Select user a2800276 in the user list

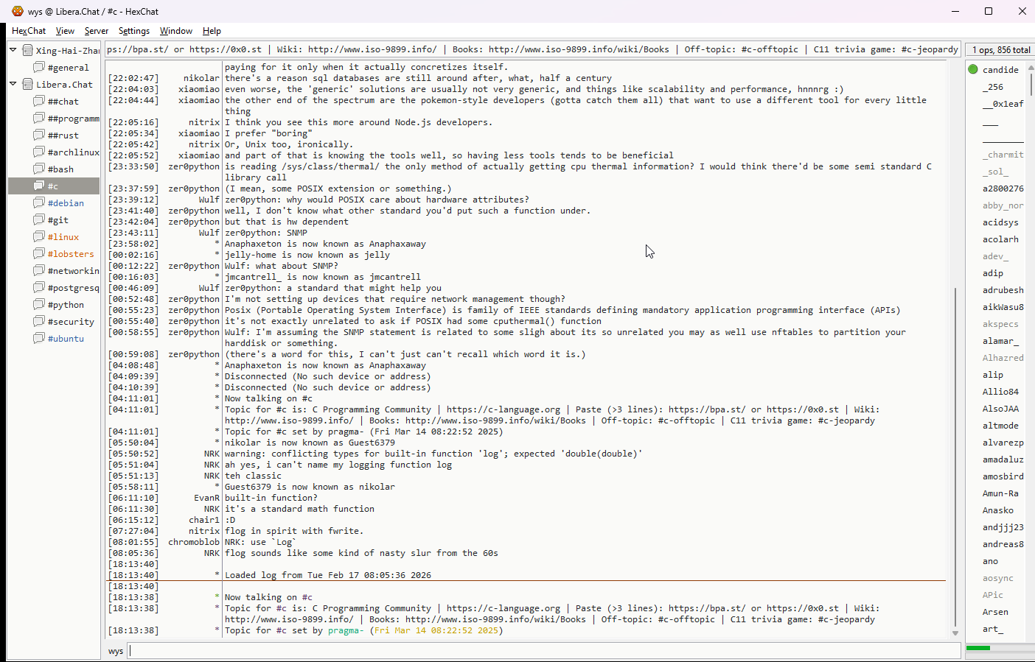coord(1003,189)
